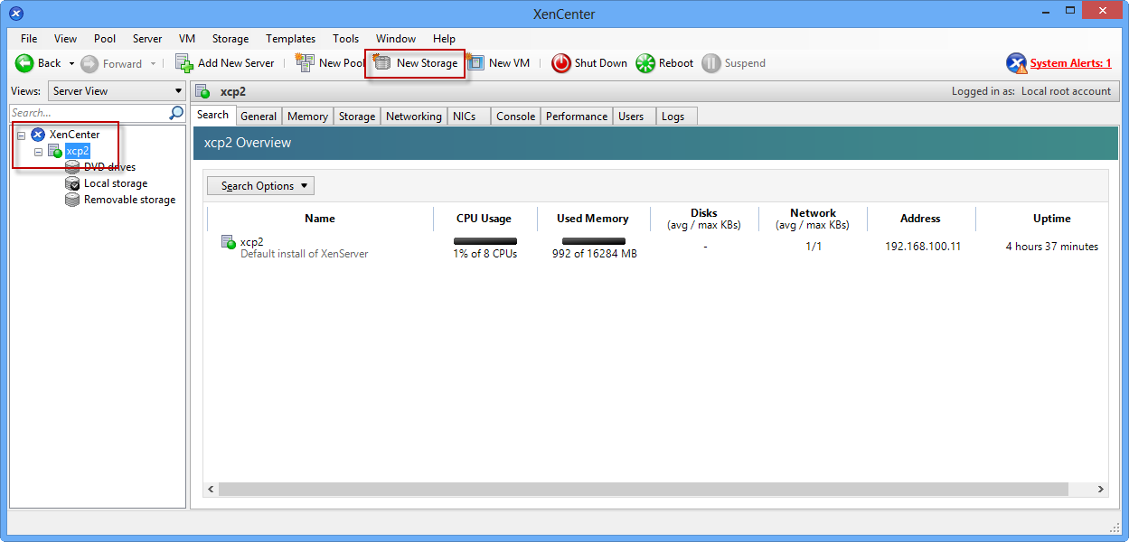The image size is (1129, 542).
Task: Click the red Shut Down icon
Action: point(561,63)
